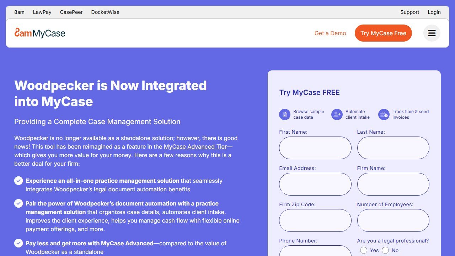This screenshot has height=256, width=455.
Task: Click the checkmark beside Pay less and get more
Action: 18,243
